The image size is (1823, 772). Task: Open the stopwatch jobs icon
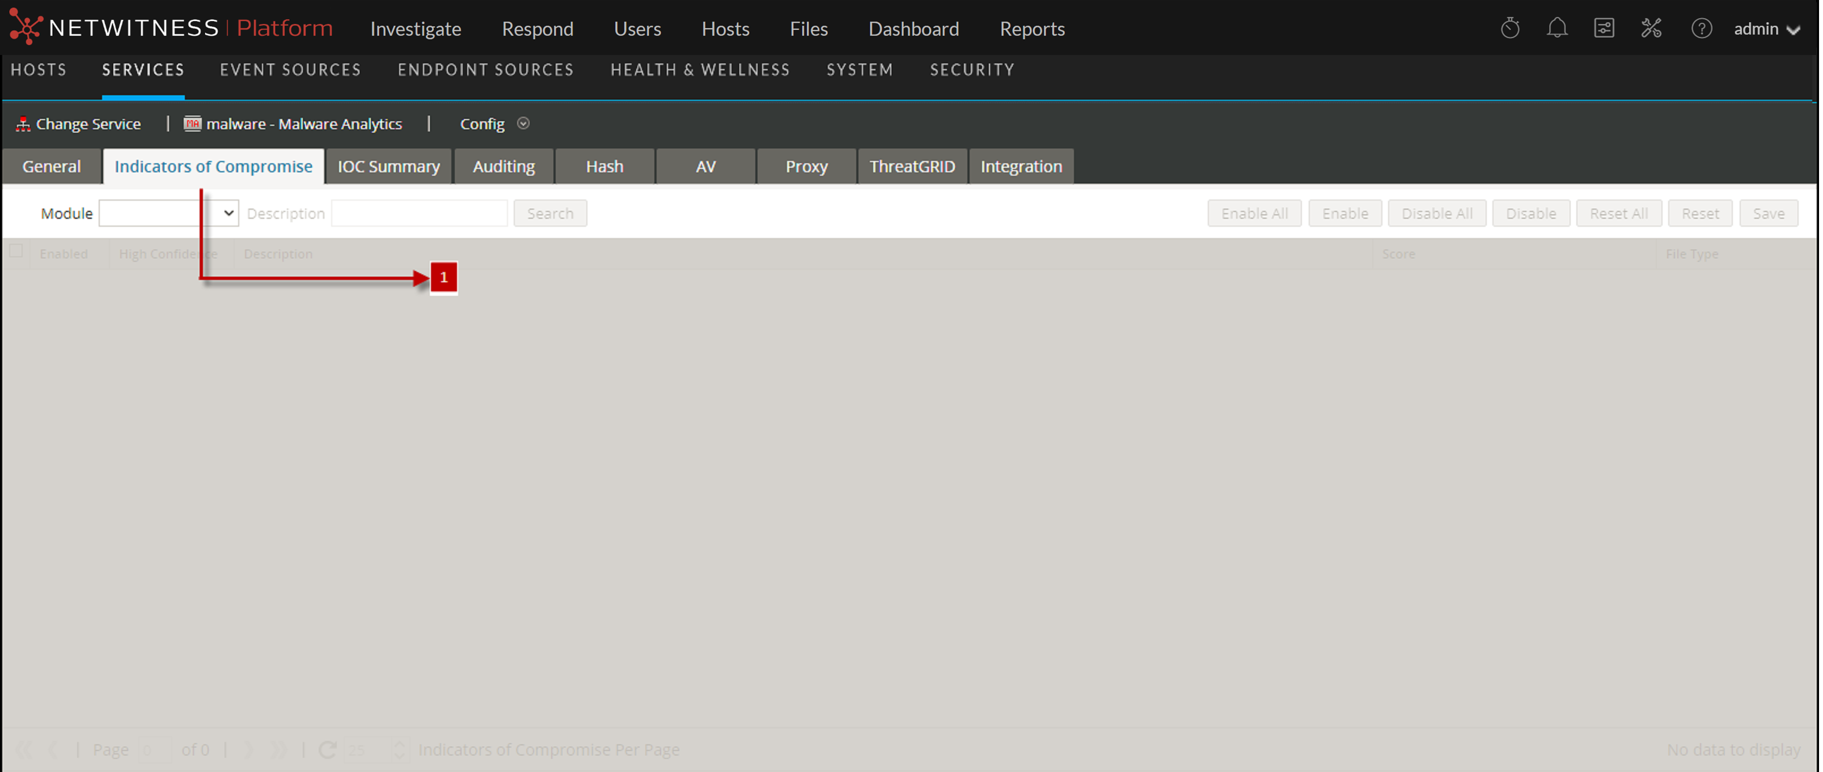coord(1509,28)
